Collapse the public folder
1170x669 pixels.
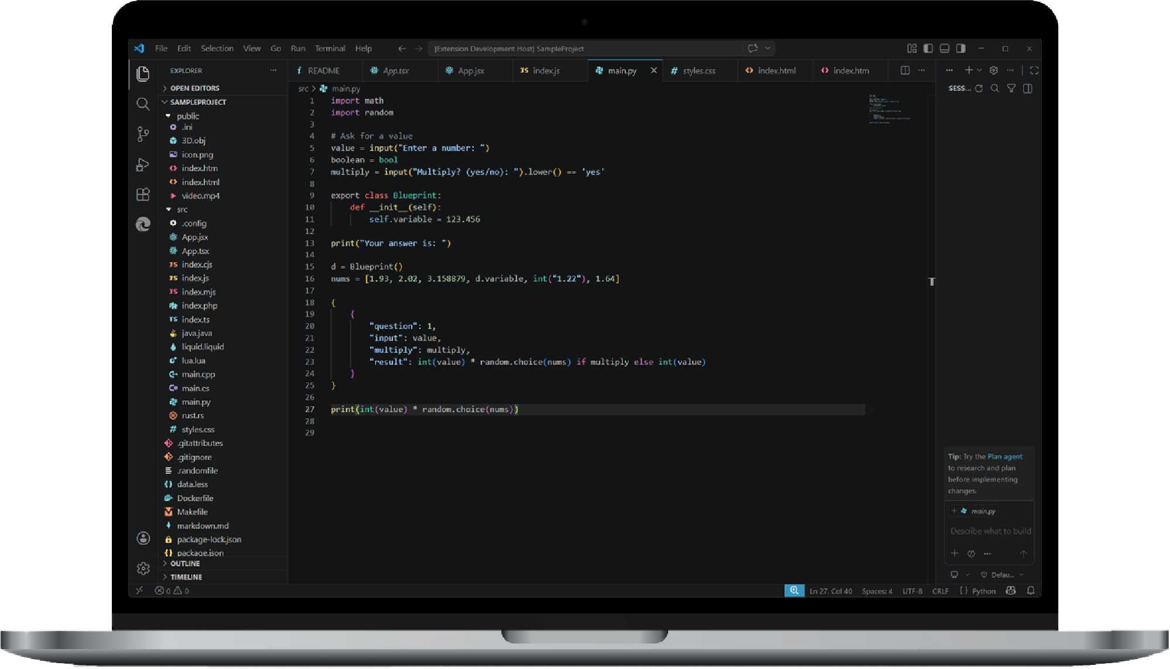187,116
